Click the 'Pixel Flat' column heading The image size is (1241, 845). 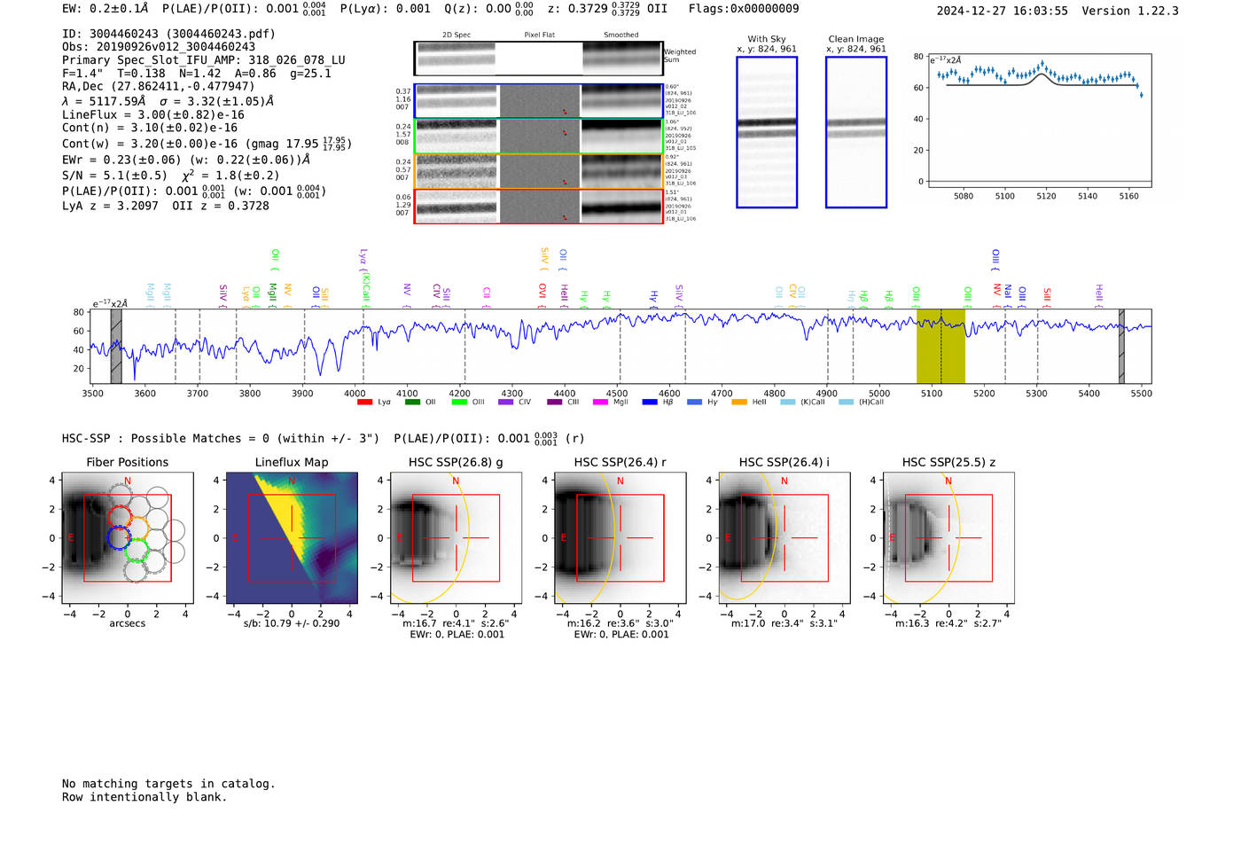[539, 35]
